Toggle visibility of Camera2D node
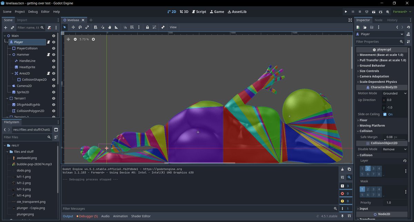The height and width of the screenshot is (222, 414). tap(54, 86)
